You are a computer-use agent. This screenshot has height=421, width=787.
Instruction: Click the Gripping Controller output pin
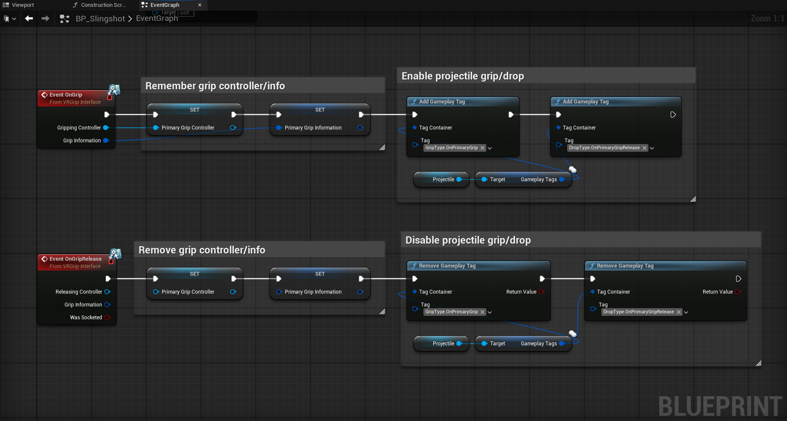[x=106, y=128]
